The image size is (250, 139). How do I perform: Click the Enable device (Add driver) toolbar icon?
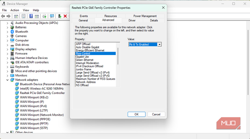click(60, 16)
